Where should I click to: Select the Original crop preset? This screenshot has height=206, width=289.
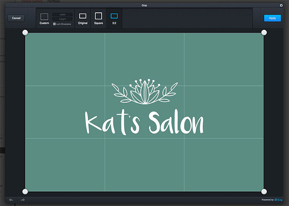tap(83, 19)
